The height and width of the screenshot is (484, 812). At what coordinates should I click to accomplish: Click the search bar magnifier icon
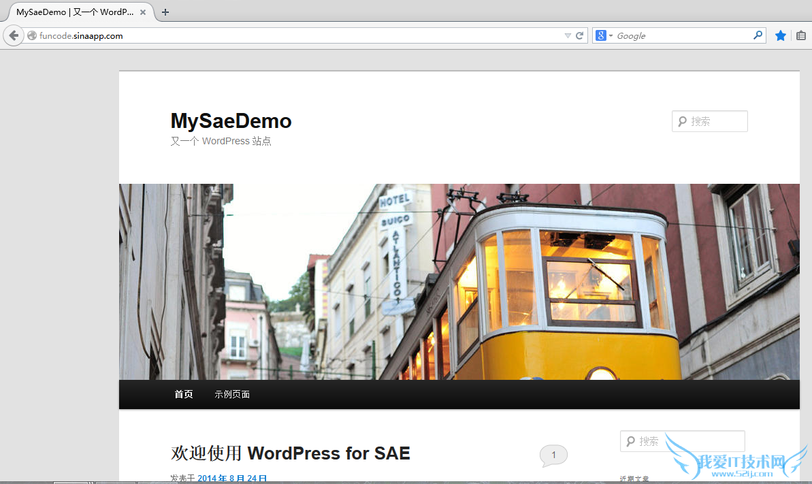click(758, 35)
